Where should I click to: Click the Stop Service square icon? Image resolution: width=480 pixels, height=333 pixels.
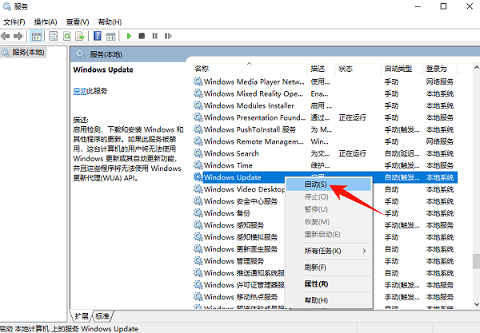pyautogui.click(x=142, y=36)
